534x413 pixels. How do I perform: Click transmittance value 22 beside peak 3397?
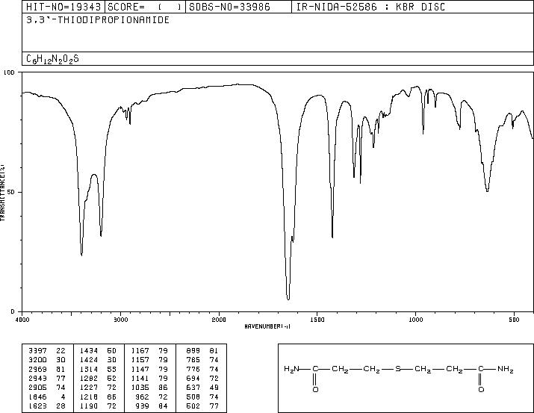click(x=60, y=351)
